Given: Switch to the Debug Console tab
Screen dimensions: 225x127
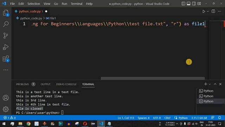Looking at the screenshot, I should pos(66,84).
